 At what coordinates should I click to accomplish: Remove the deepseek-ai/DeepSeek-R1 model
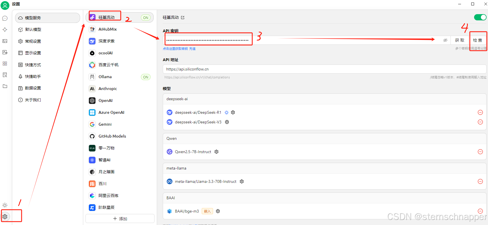pyautogui.click(x=480, y=112)
